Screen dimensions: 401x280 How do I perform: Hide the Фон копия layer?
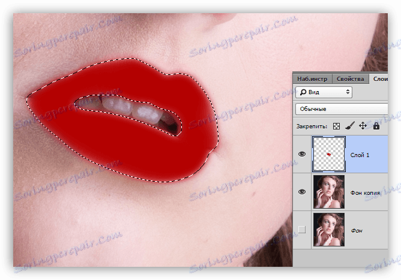302,192
